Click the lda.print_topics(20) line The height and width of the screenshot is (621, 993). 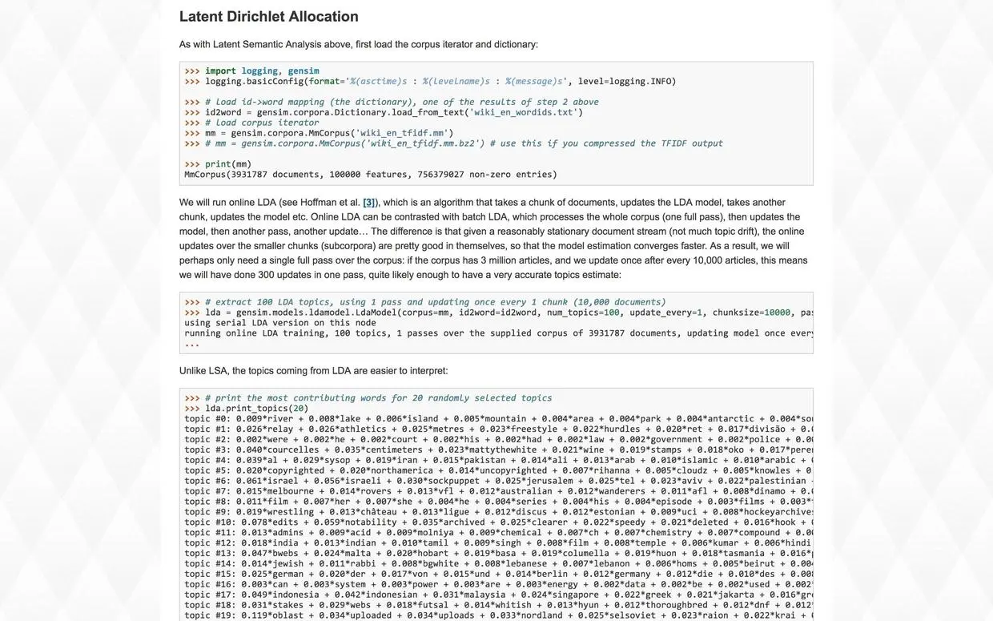[247, 409]
